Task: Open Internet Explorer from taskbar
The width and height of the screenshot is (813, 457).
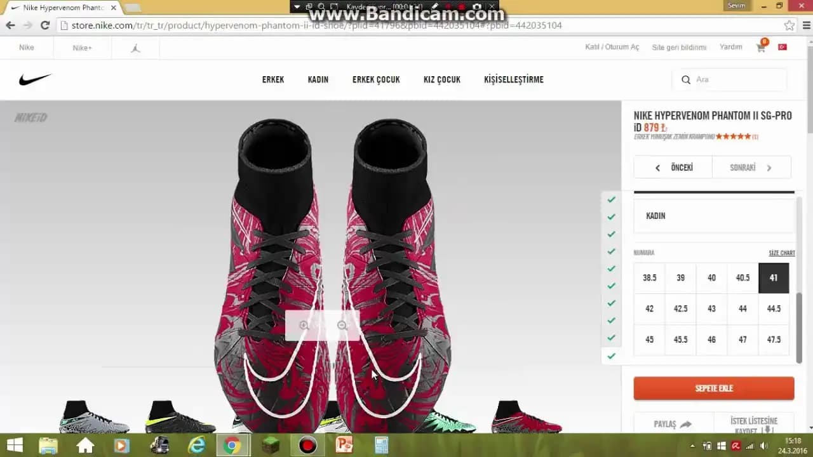Action: point(197,446)
